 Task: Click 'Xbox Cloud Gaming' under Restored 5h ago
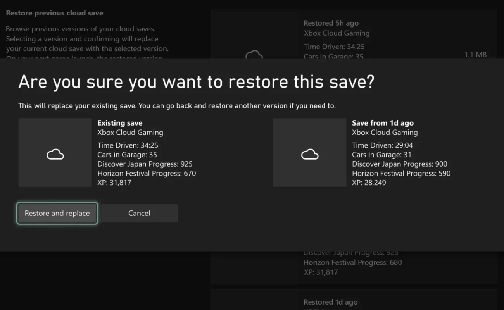pos(337,33)
